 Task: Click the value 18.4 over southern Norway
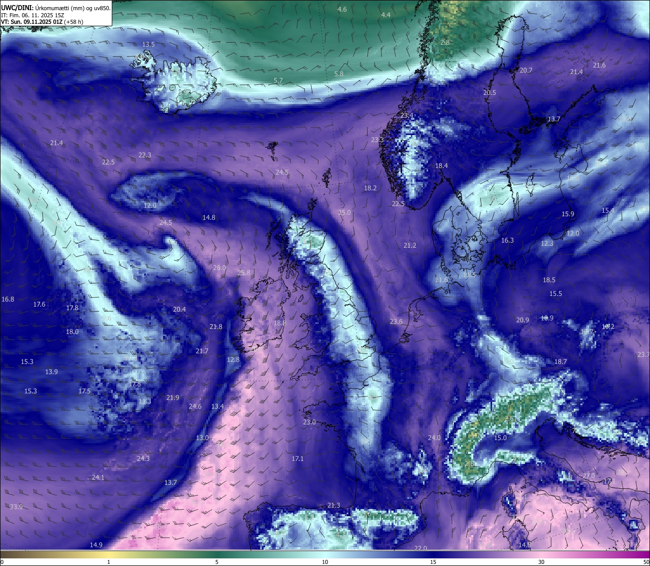pyautogui.click(x=441, y=166)
